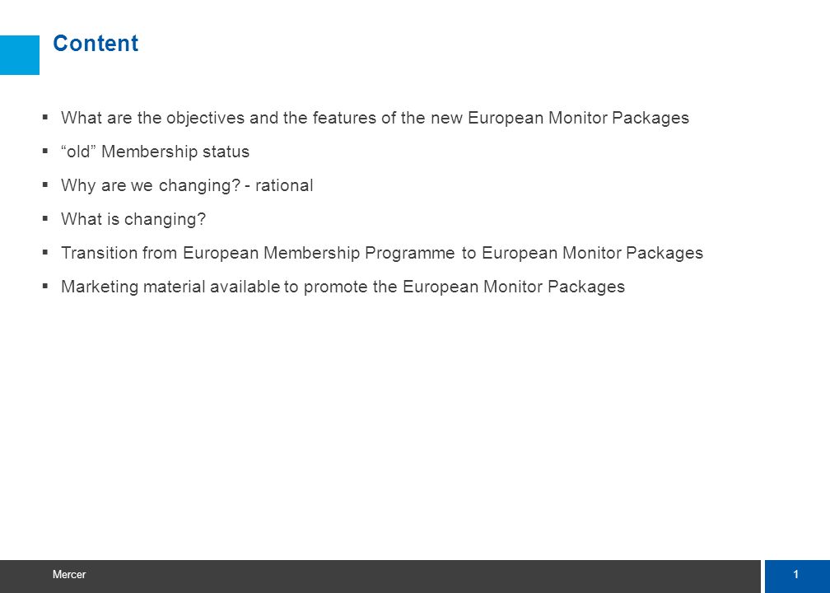The height and width of the screenshot is (593, 830).
Task: Select the "What is changing?" bullet text
Action: [x=133, y=219]
